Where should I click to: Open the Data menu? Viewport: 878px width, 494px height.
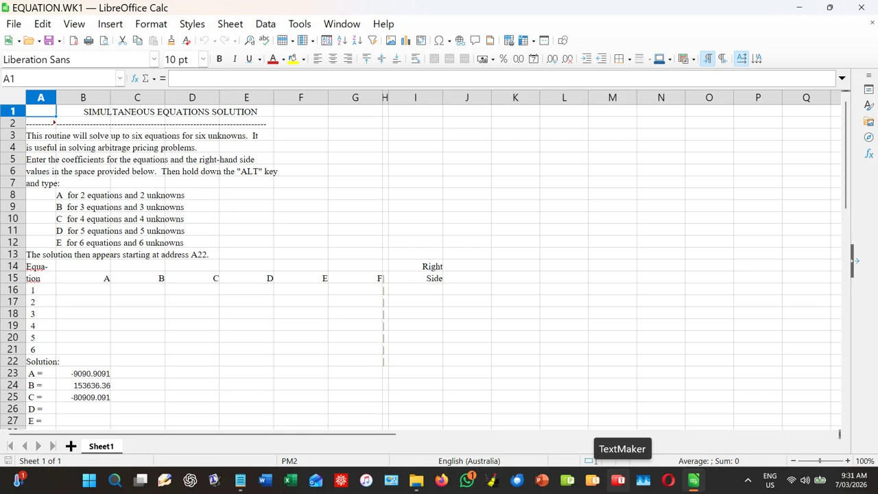point(265,23)
